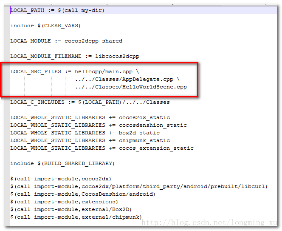Image resolution: width=282 pixels, height=231 pixels.
Task: Click the 'chipmunk_static' library name
Action: pyautogui.click(x=144, y=140)
